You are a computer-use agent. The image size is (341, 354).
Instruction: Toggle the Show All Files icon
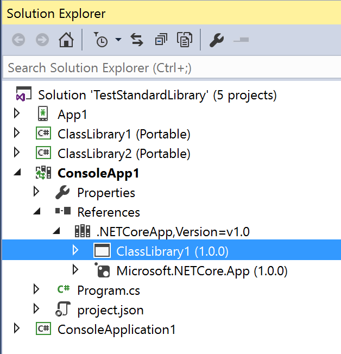[185, 40]
